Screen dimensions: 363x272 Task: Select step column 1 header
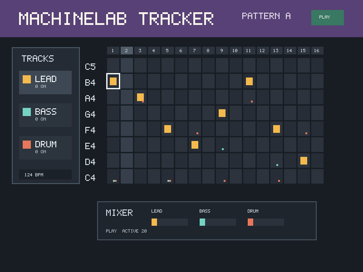(113, 50)
